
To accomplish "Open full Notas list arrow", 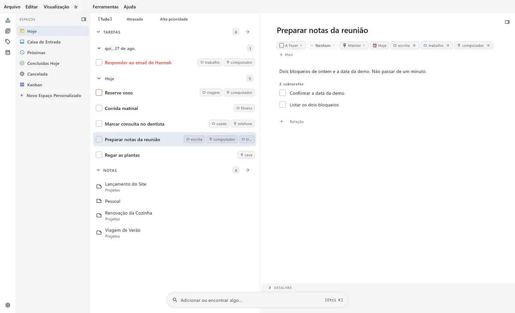I will [248, 170].
